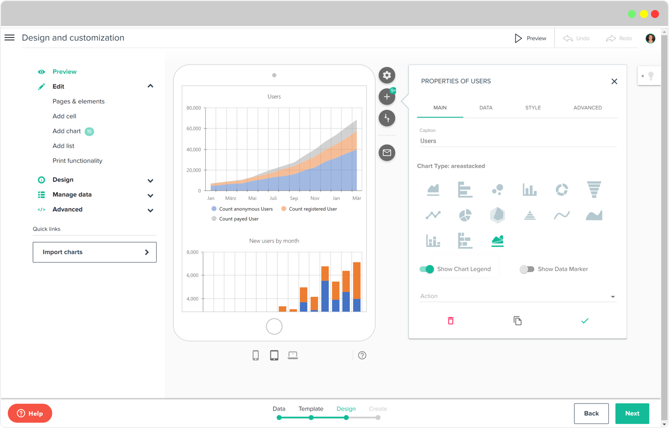
Task: Select the radar chart type
Action: (x=497, y=215)
